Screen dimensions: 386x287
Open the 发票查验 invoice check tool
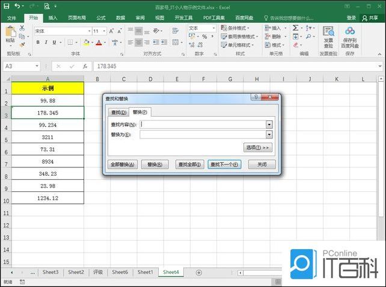tap(328, 36)
